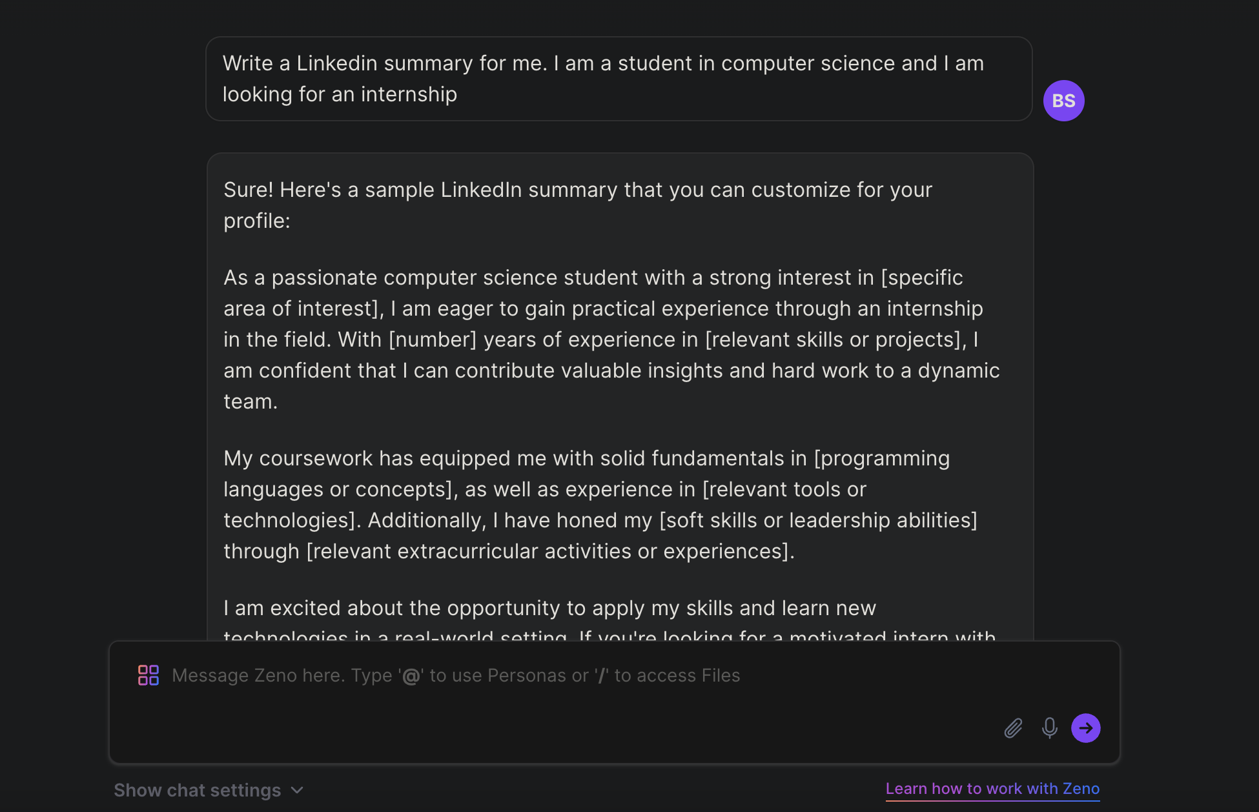Select the BS avatar beside the prompt
The height and width of the screenshot is (812, 1259).
tap(1063, 100)
